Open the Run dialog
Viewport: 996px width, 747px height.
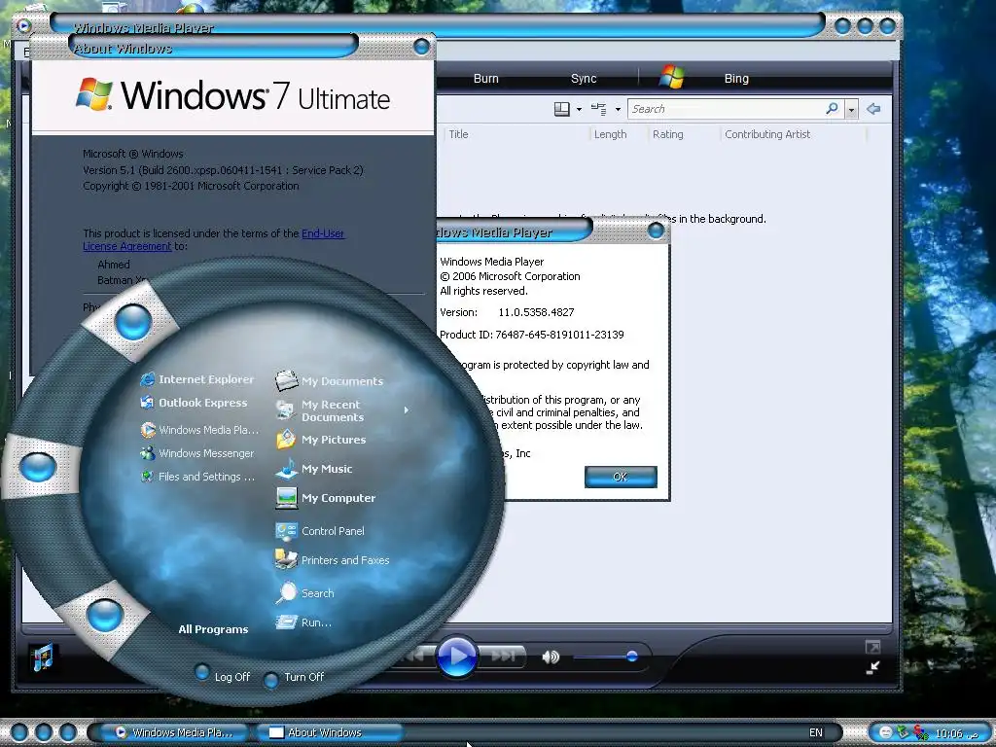click(x=303, y=622)
